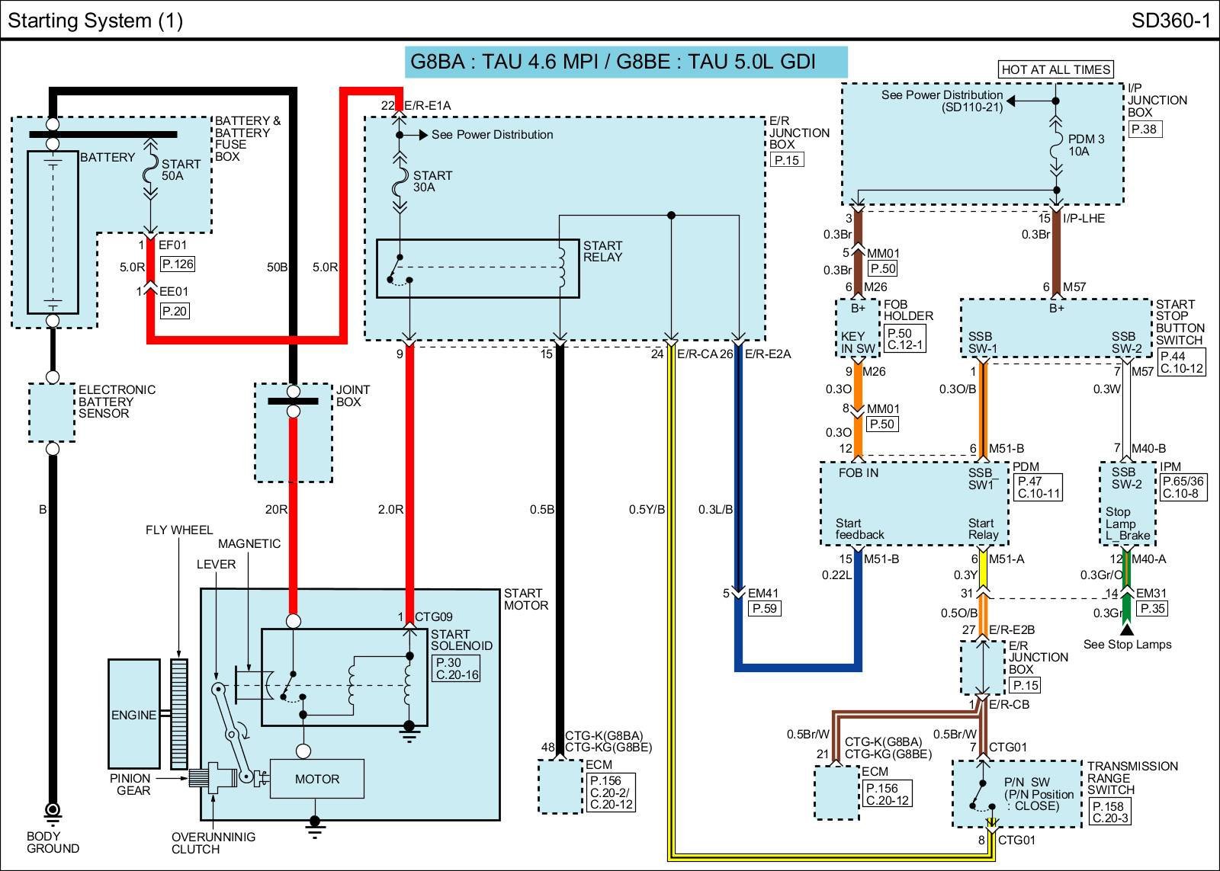This screenshot has width=1220, height=871.
Task: Open P.35 reference beside EM31
Action: click(1151, 608)
